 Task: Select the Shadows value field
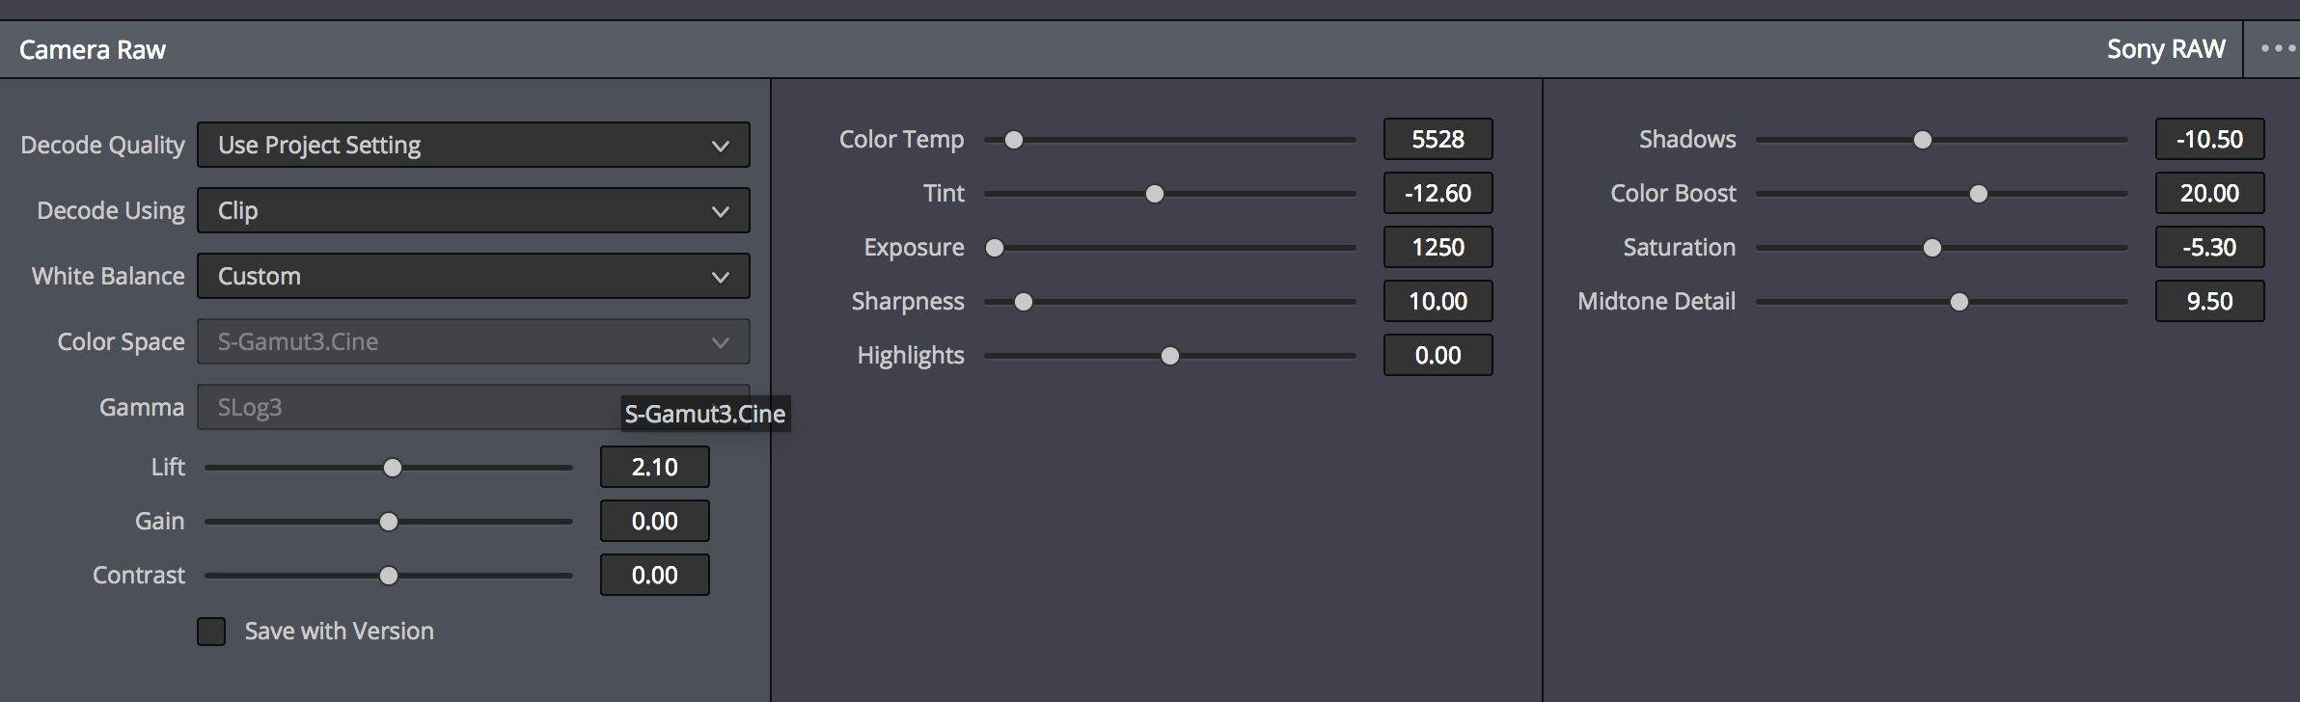tap(2209, 139)
